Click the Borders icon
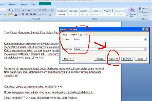152x101 pixels. [x=50, y=15]
